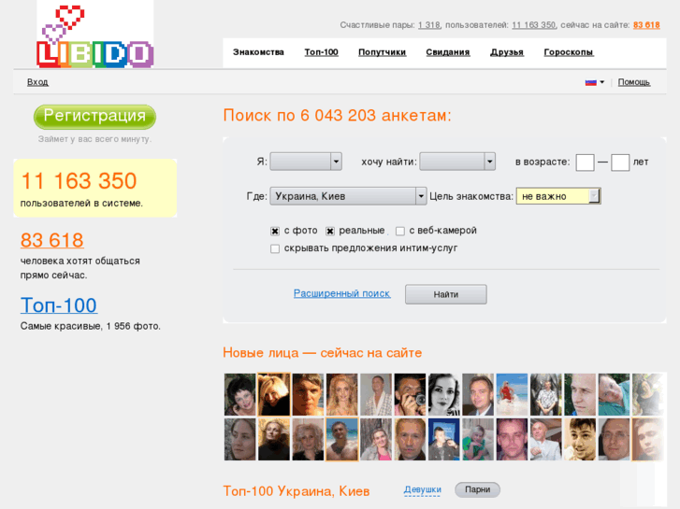
Task: Click the LIBIDO logo with hearts
Action: pyautogui.click(x=95, y=35)
